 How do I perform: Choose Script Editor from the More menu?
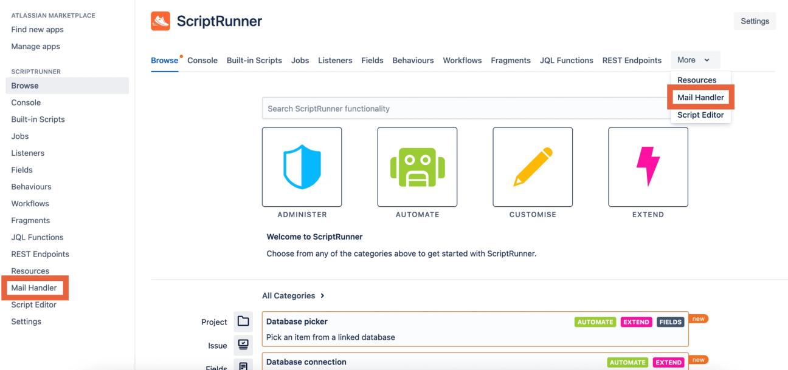point(701,115)
